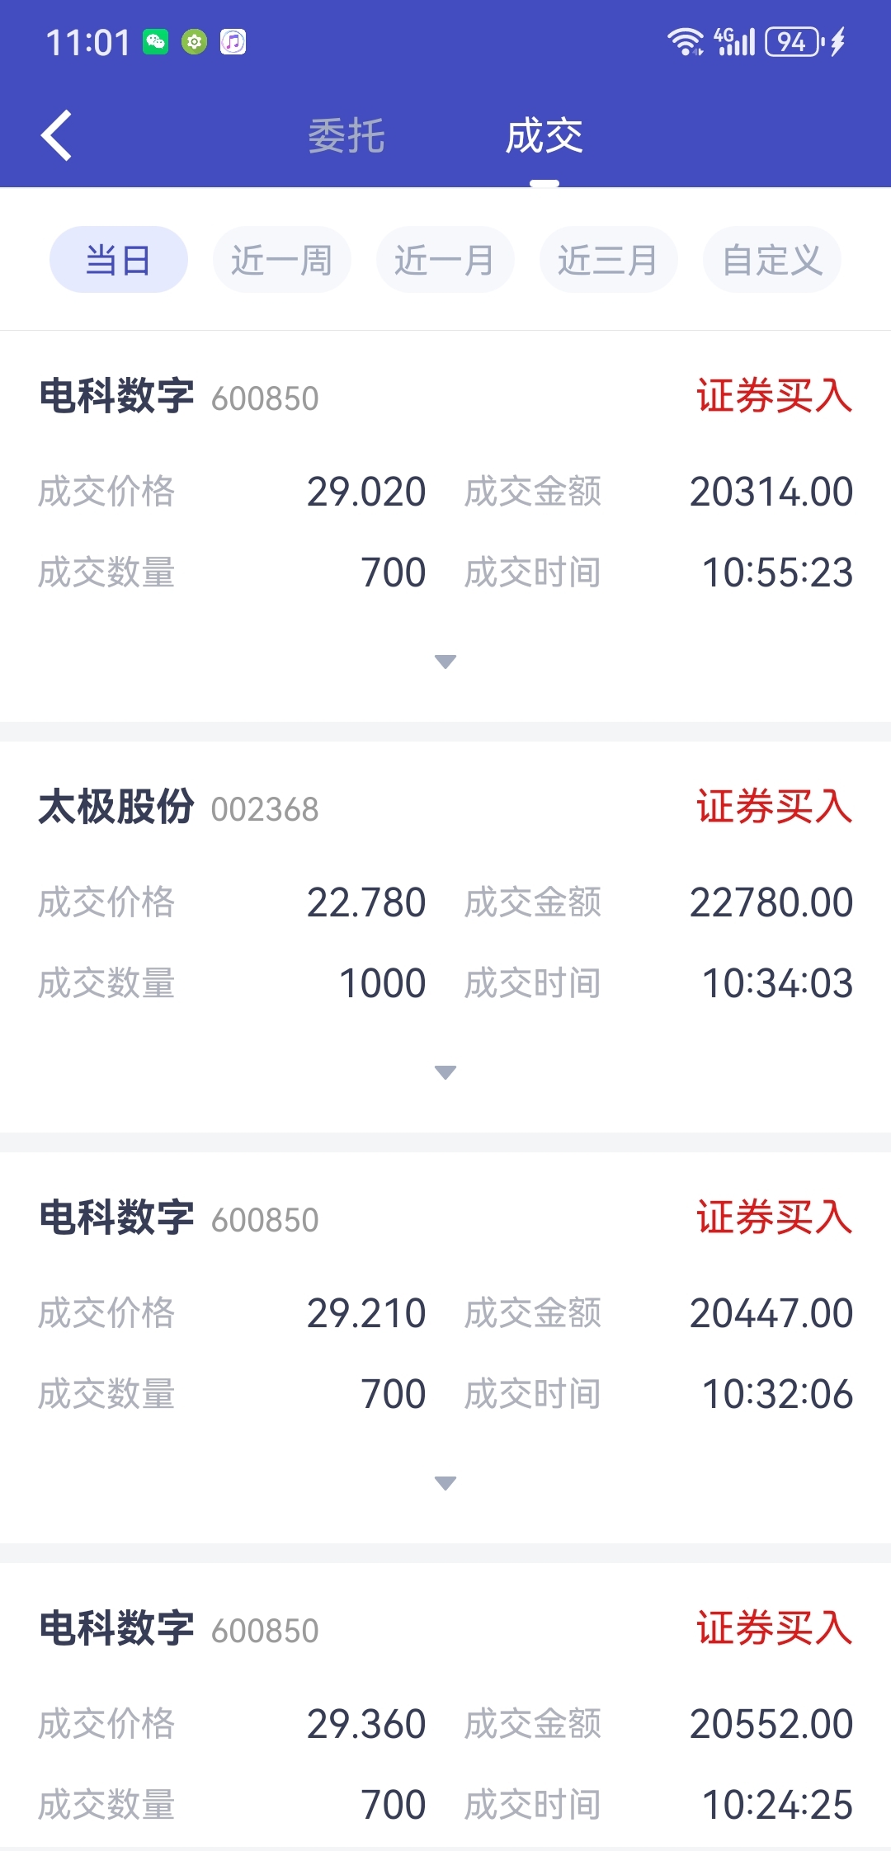Tap stock code 600850 in first record
Viewport: 891px width, 1851px height.
pyautogui.click(x=265, y=398)
